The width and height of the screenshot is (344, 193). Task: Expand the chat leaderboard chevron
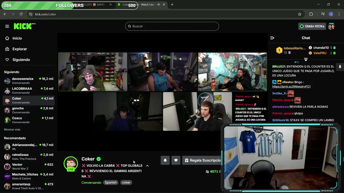point(306,60)
